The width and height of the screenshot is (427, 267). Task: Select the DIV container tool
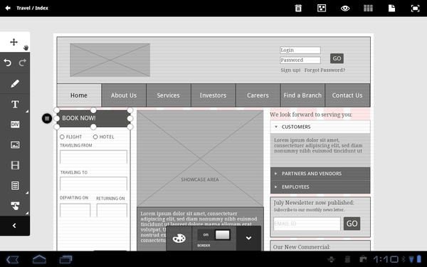pyautogui.click(x=15, y=125)
